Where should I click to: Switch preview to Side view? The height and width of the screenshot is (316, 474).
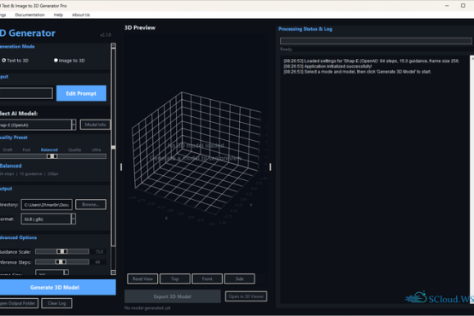[x=239, y=278]
